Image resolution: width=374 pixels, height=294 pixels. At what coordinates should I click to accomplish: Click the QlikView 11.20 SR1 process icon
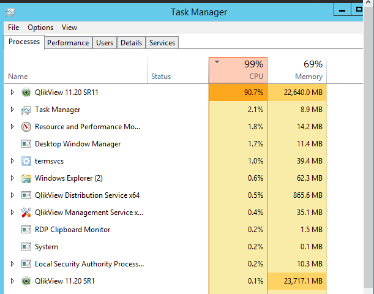pyautogui.click(x=26, y=281)
